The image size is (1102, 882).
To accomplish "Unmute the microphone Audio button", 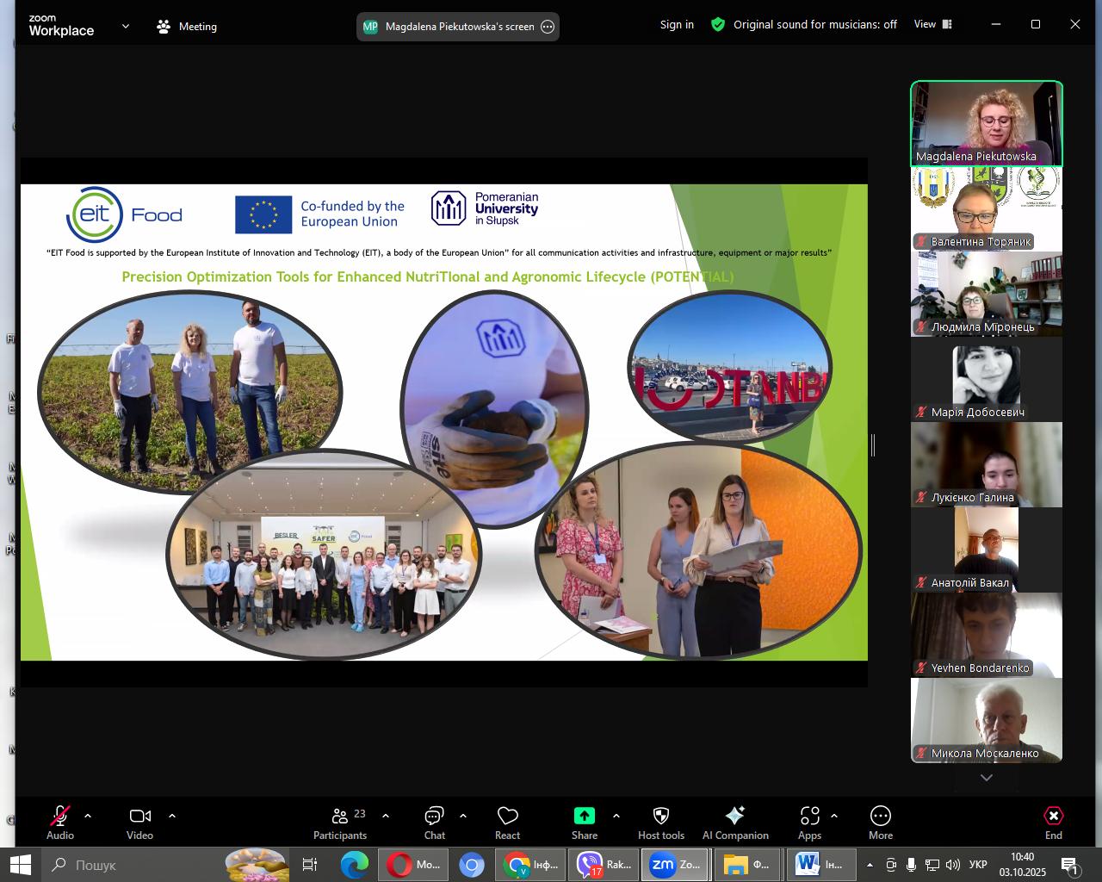I will [60, 817].
